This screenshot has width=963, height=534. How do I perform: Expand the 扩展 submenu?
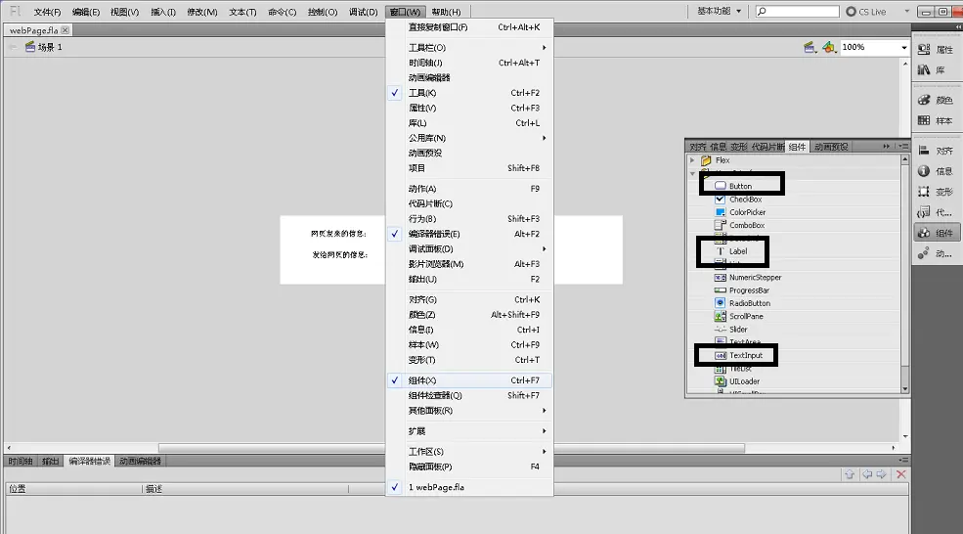click(x=470, y=430)
